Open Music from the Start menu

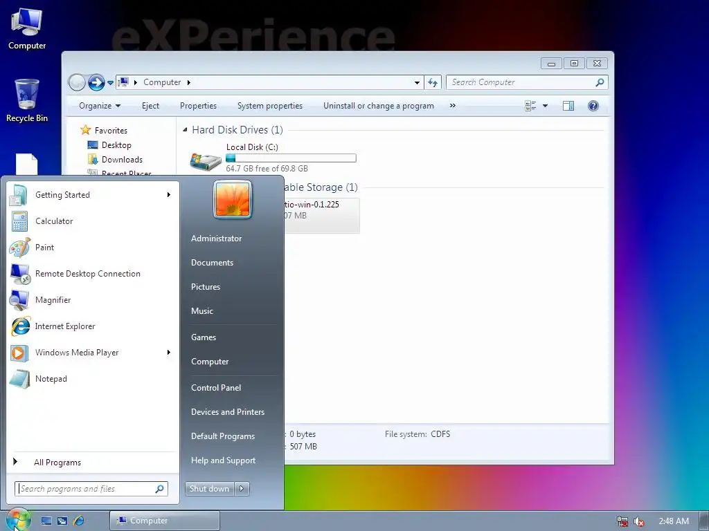point(201,311)
